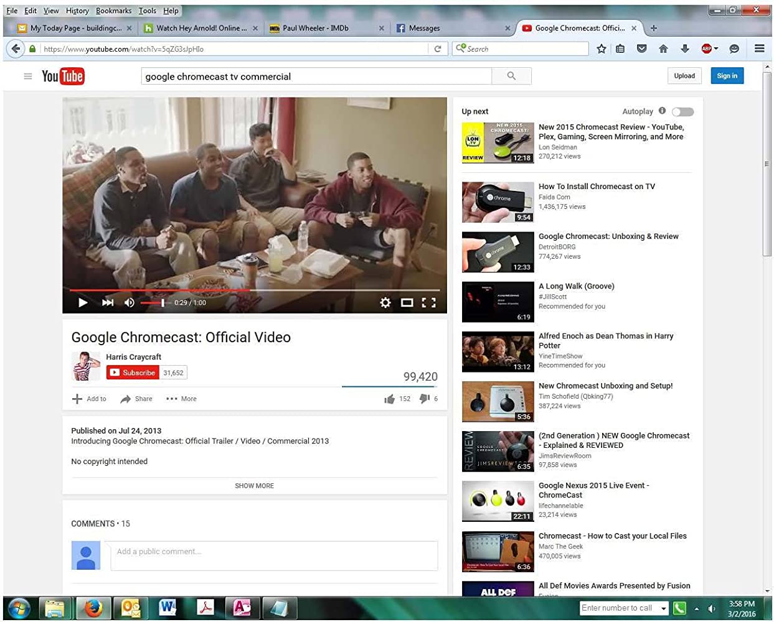Viewport: 774px width, 622px height.
Task: Play the Chromecast video
Action: (83, 303)
